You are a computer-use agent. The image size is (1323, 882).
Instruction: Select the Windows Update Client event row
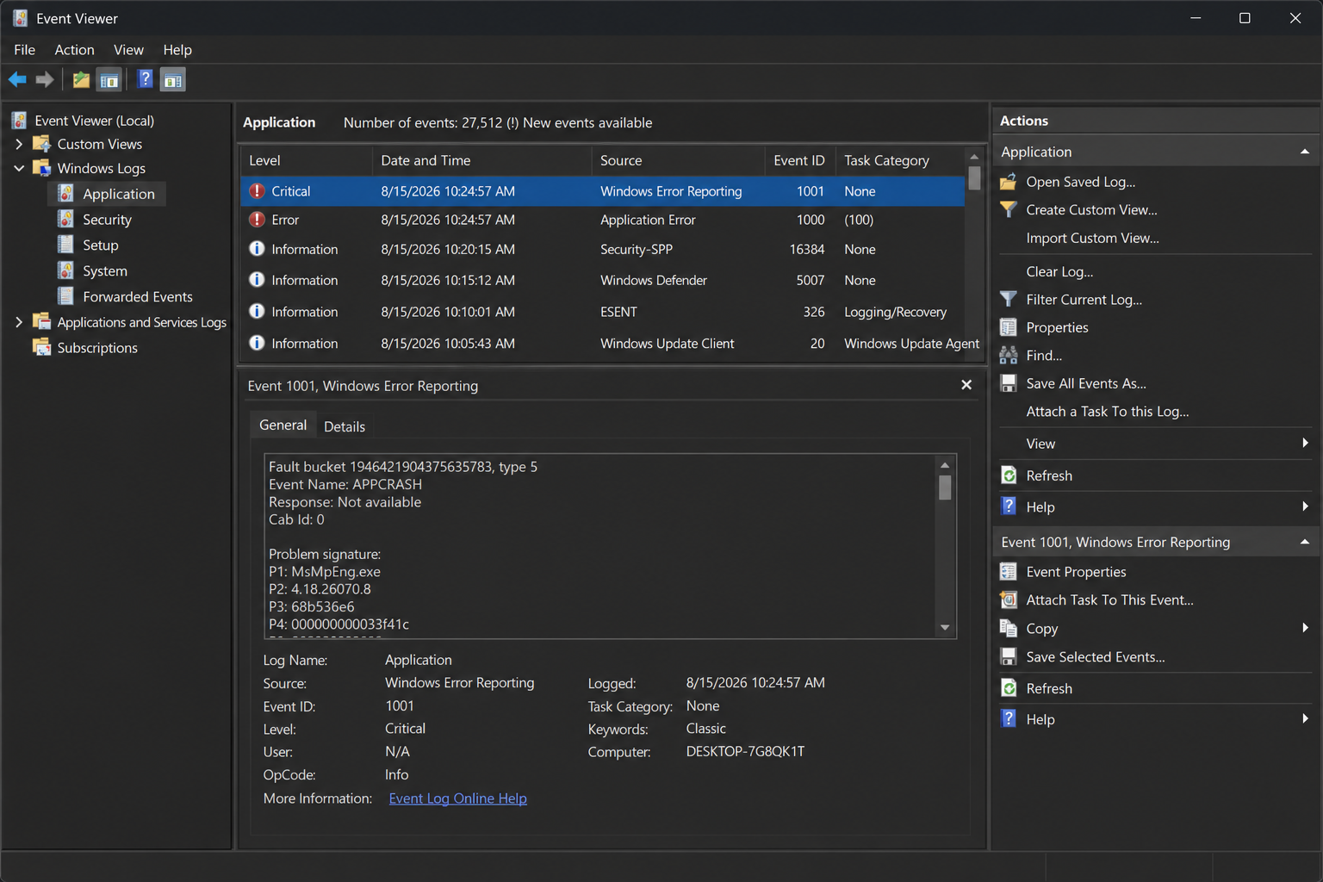(x=603, y=344)
